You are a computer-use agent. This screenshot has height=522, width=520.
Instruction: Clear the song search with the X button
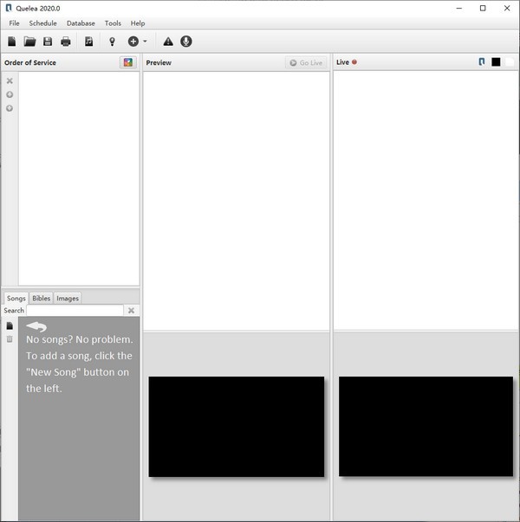point(132,310)
